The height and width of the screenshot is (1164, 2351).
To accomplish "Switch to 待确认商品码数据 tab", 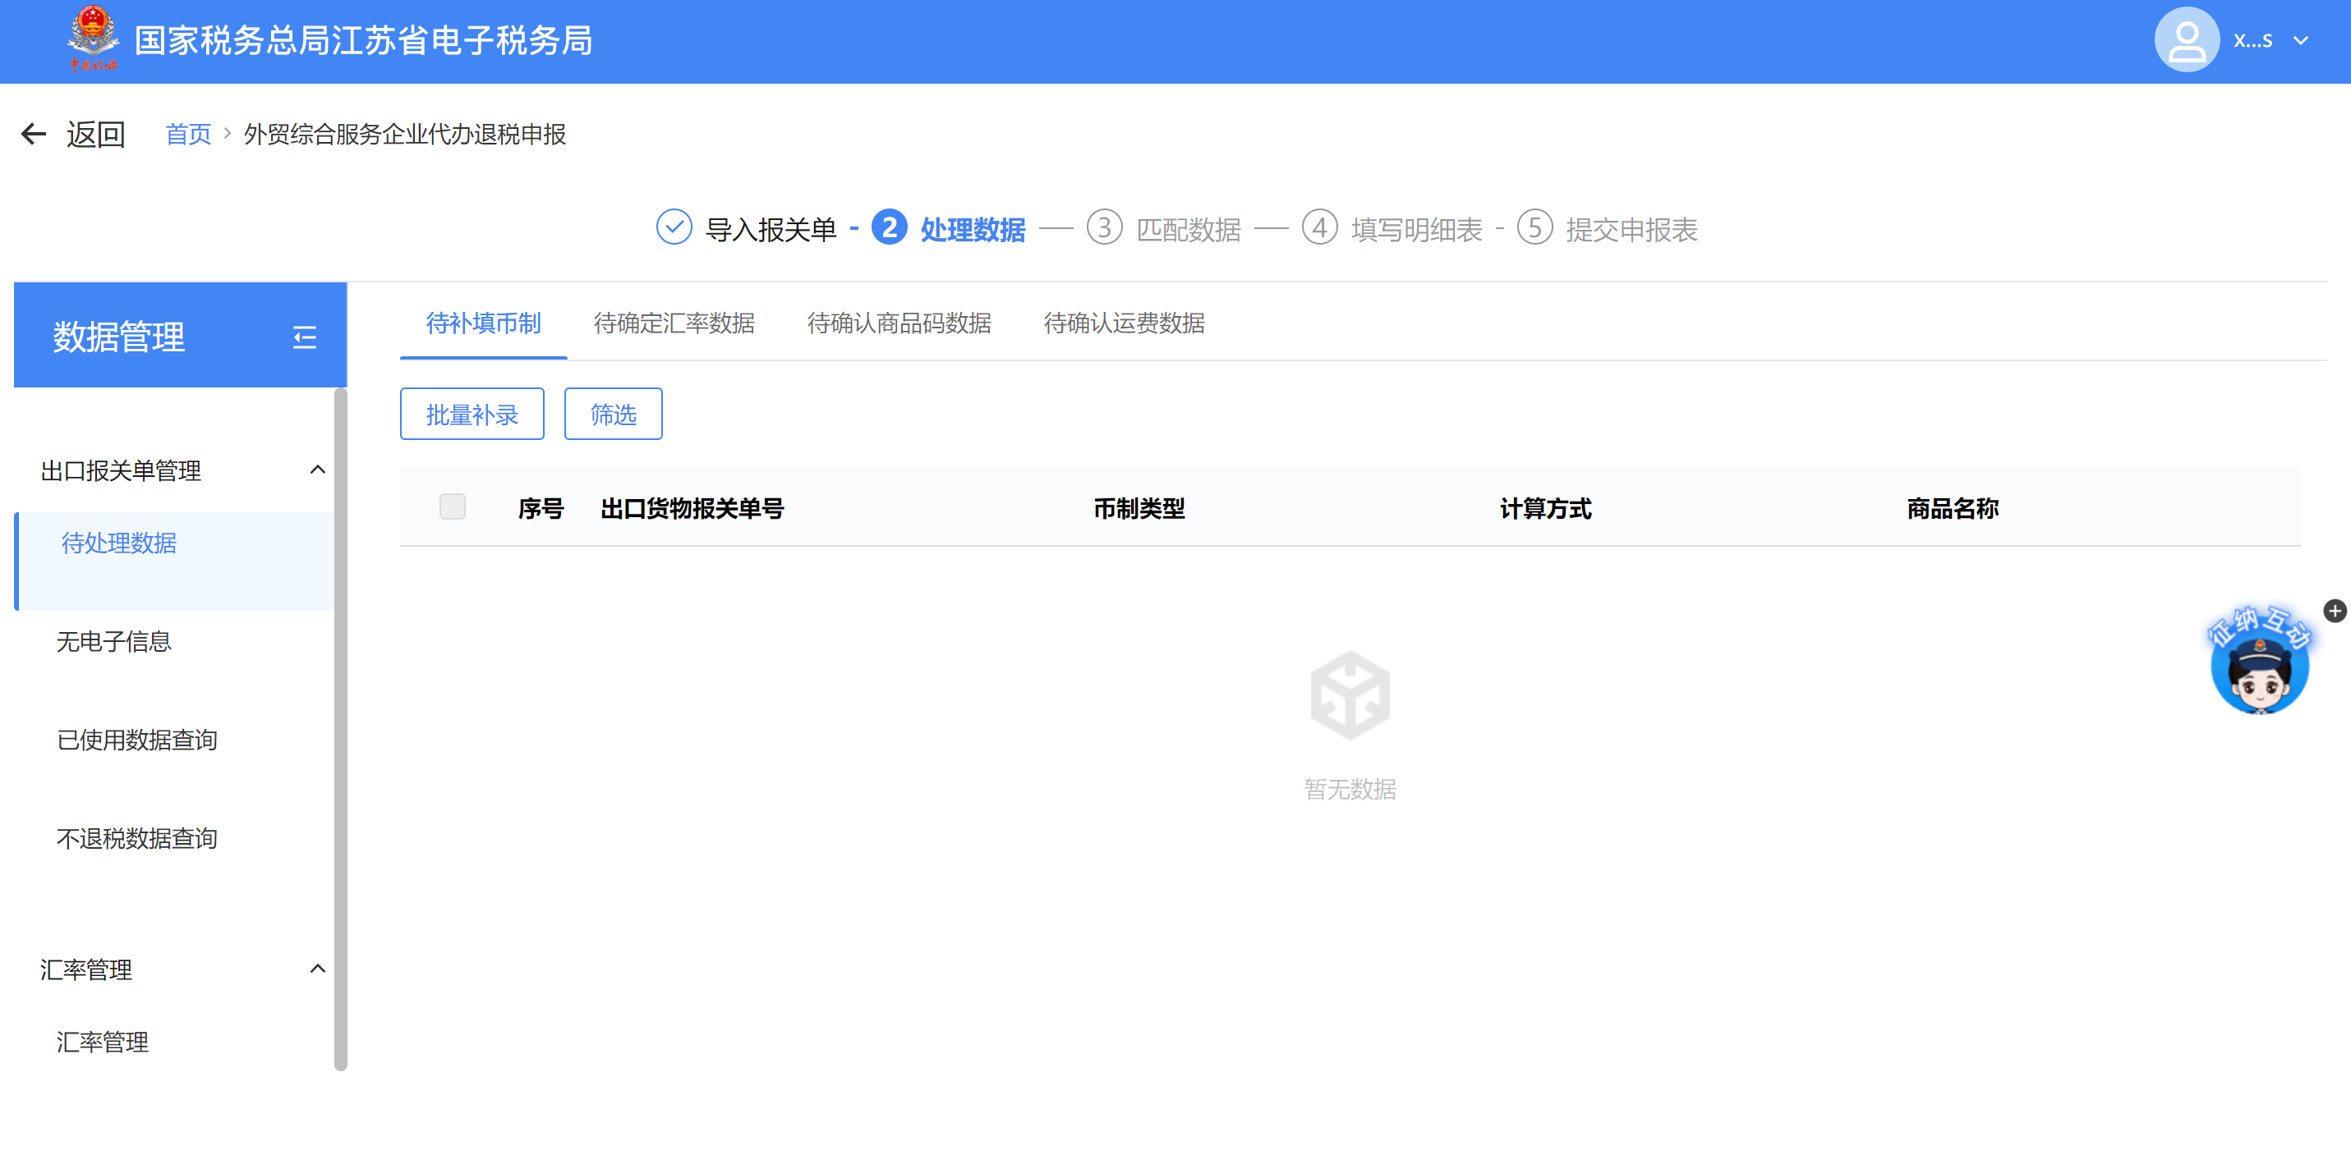I will point(898,323).
